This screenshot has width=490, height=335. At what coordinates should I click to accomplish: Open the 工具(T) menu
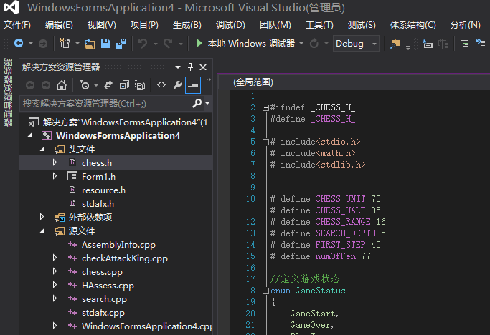[319, 24]
